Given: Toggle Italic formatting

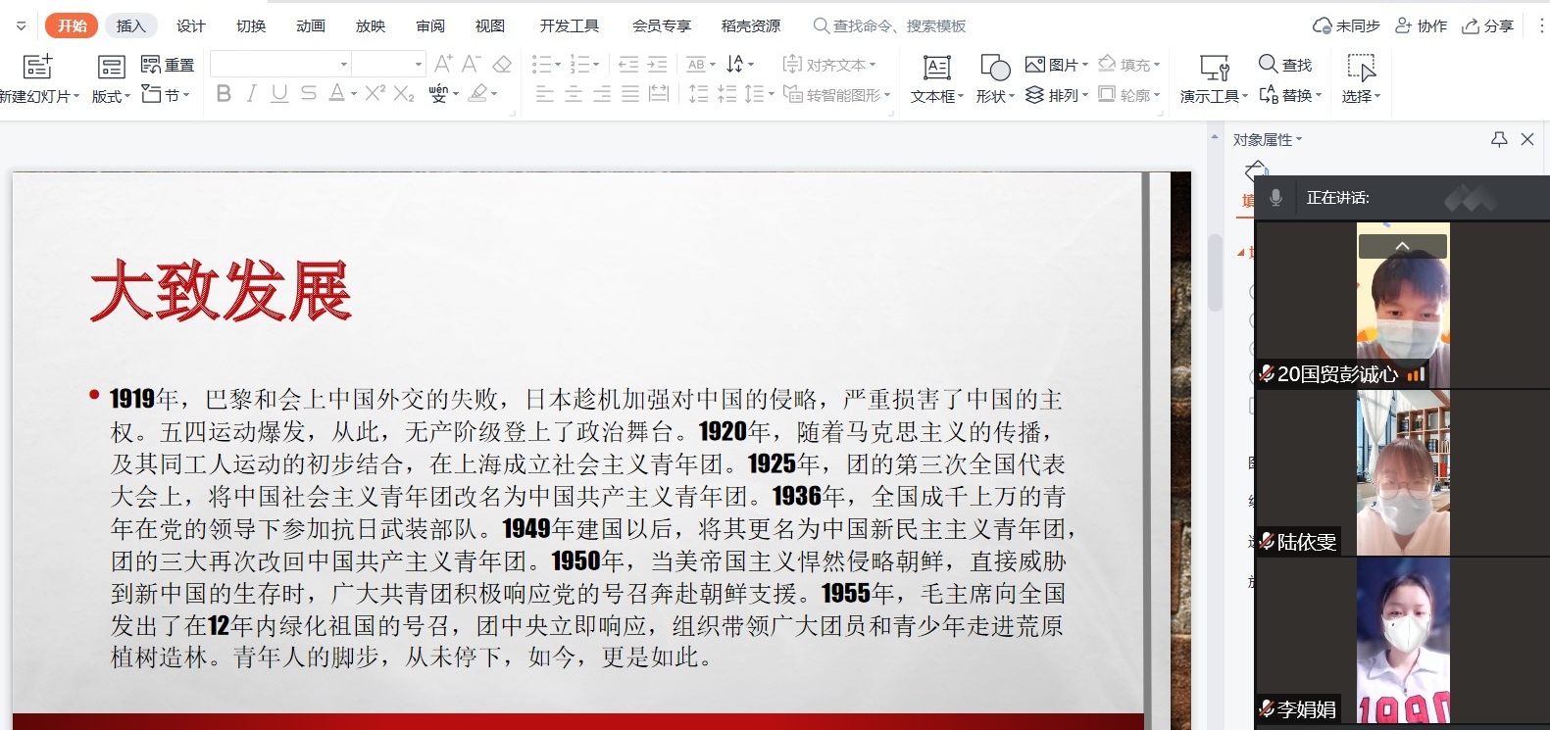Looking at the screenshot, I should tap(252, 94).
